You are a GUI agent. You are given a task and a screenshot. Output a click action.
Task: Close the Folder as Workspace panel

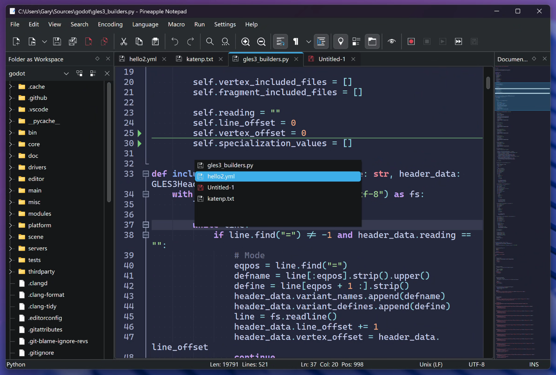click(x=108, y=59)
